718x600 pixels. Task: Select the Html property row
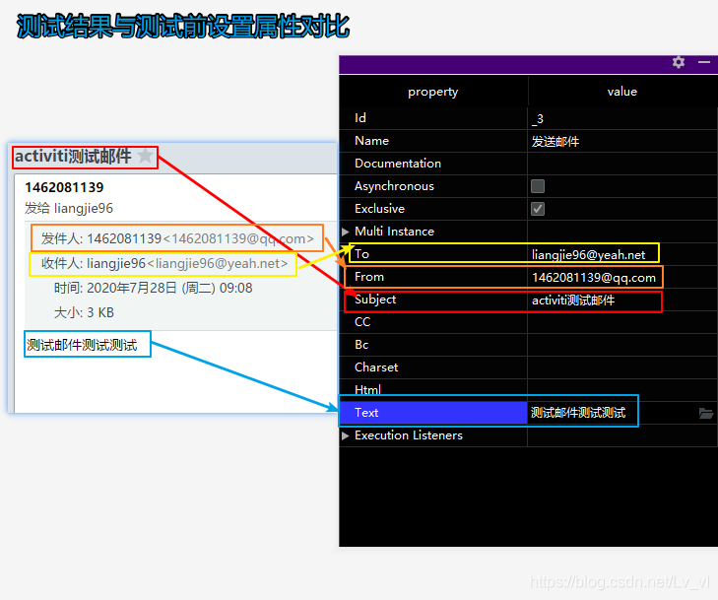coord(529,390)
